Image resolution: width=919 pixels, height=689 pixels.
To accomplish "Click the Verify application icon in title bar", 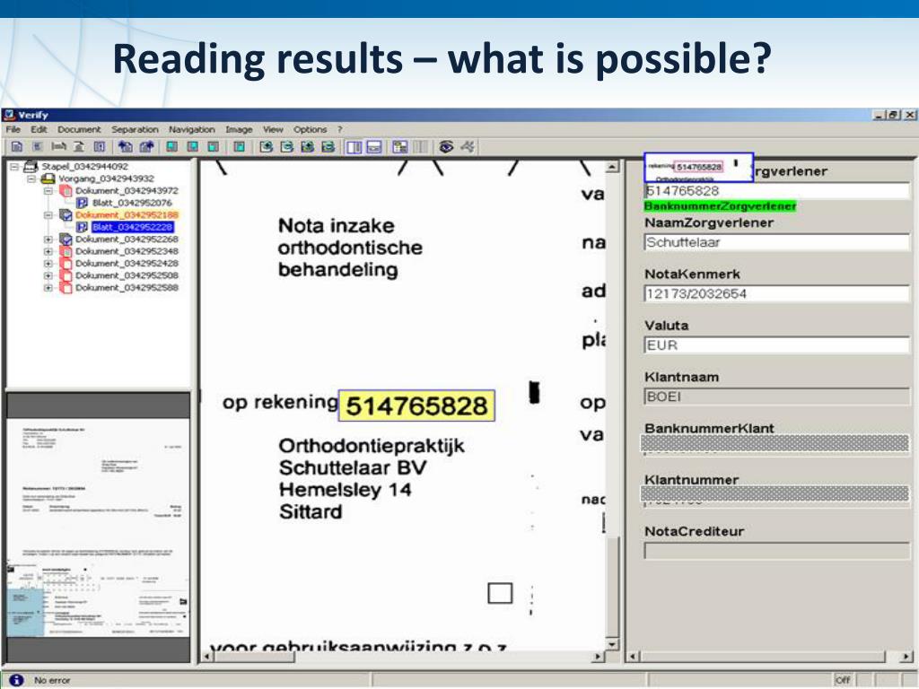I will point(9,115).
